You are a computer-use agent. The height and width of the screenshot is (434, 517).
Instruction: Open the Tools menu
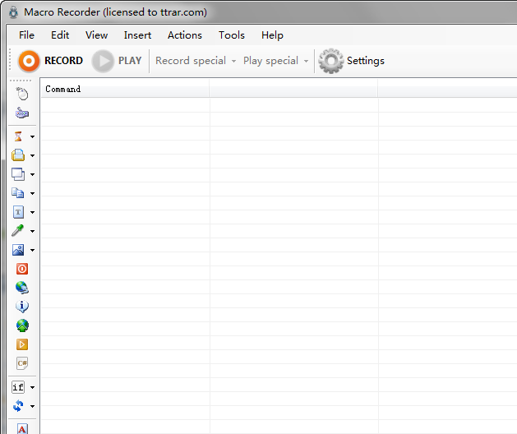[232, 35]
